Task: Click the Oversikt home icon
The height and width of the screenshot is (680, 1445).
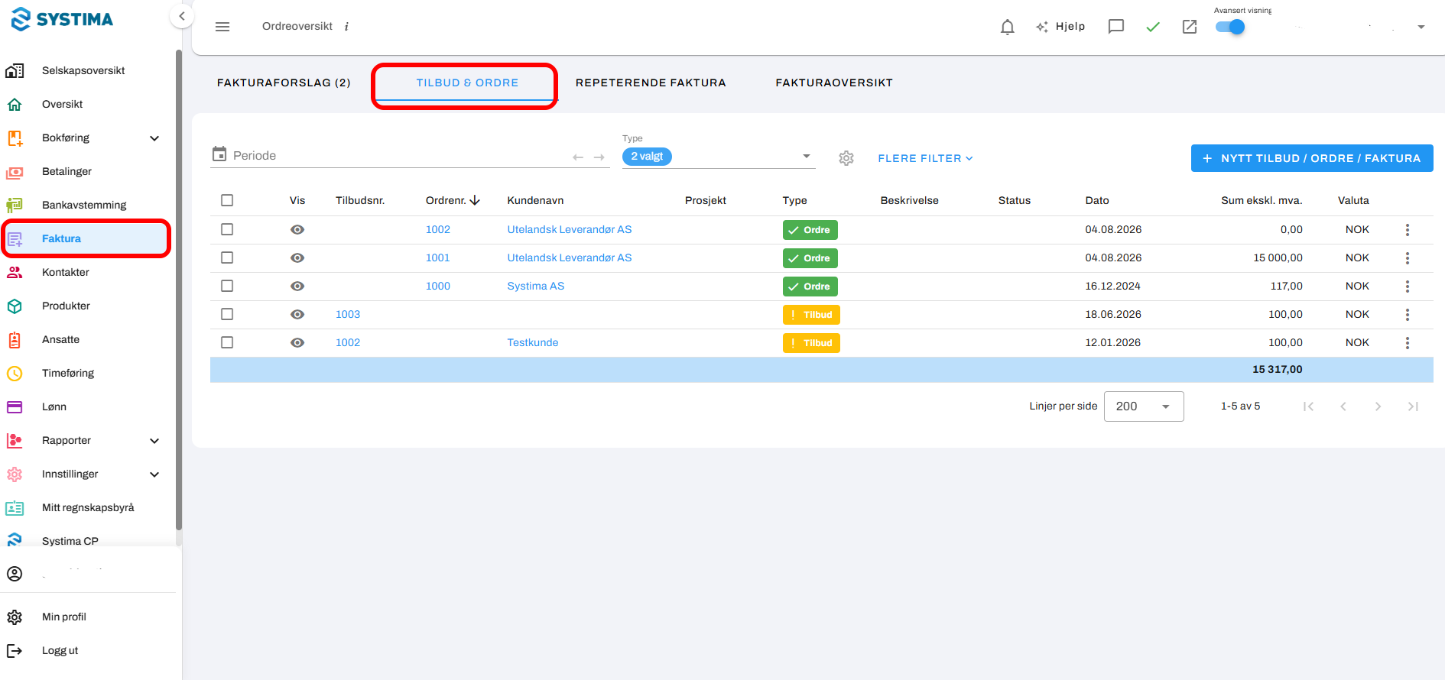Action: point(15,104)
